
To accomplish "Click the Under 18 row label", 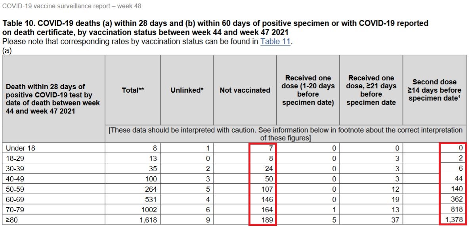I will tap(20, 148).
